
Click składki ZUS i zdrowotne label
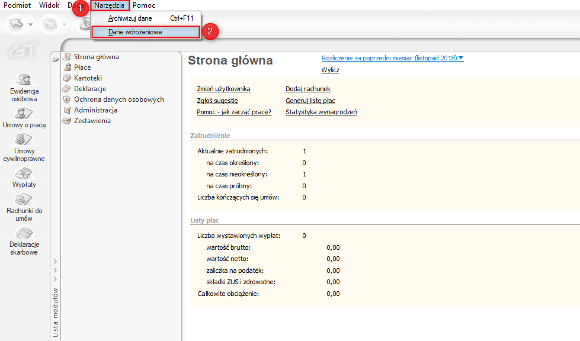(x=241, y=282)
